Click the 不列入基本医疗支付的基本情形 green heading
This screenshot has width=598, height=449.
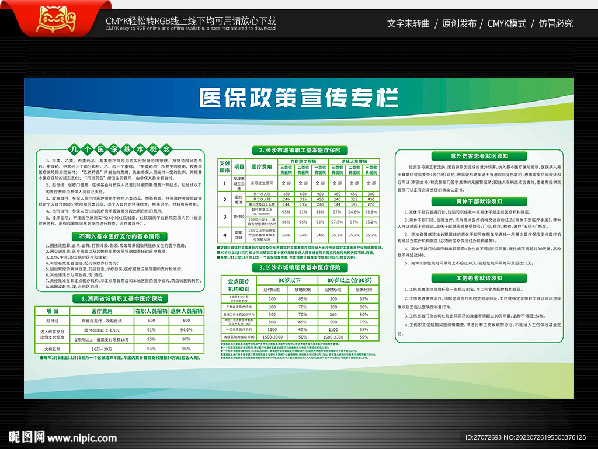pyautogui.click(x=119, y=236)
